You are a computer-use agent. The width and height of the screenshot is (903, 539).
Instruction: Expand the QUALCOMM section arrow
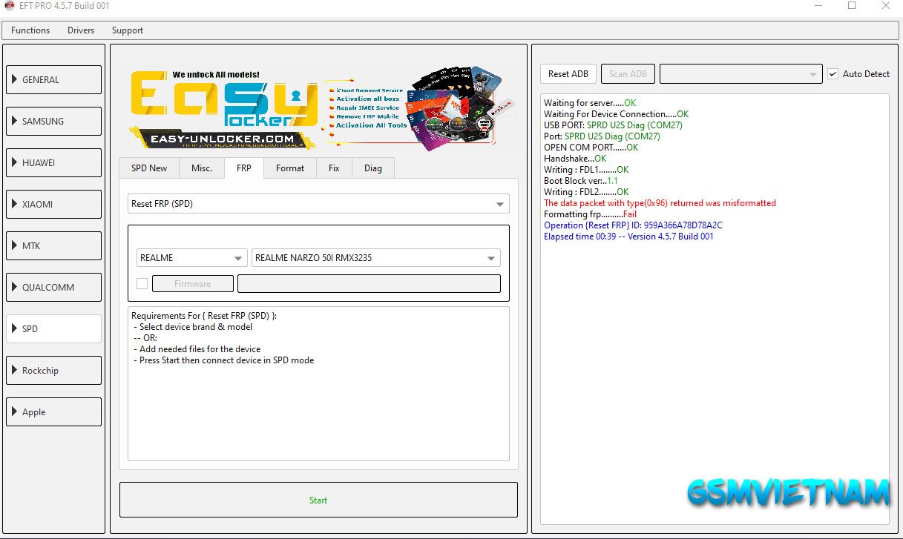(x=15, y=287)
